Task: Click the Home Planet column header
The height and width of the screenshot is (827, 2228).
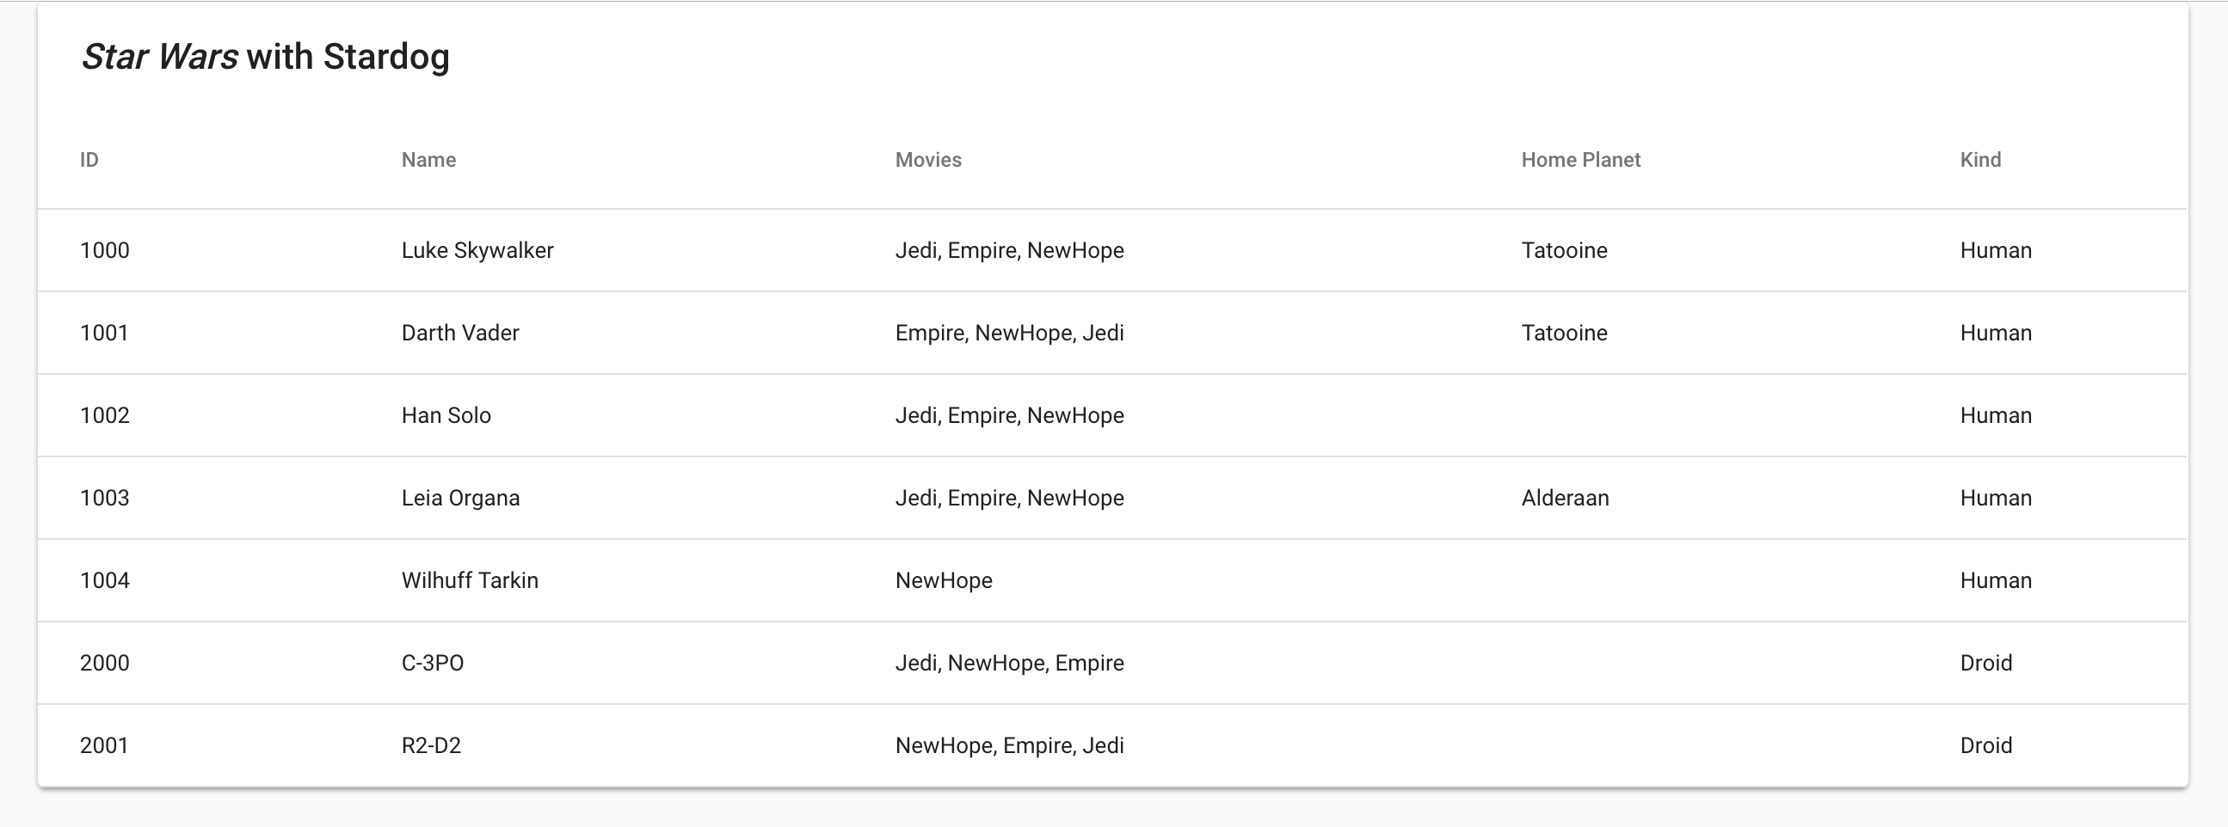Action: 1580,160
